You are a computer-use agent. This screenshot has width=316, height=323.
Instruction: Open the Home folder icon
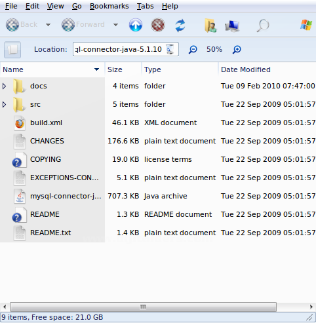[210, 26]
